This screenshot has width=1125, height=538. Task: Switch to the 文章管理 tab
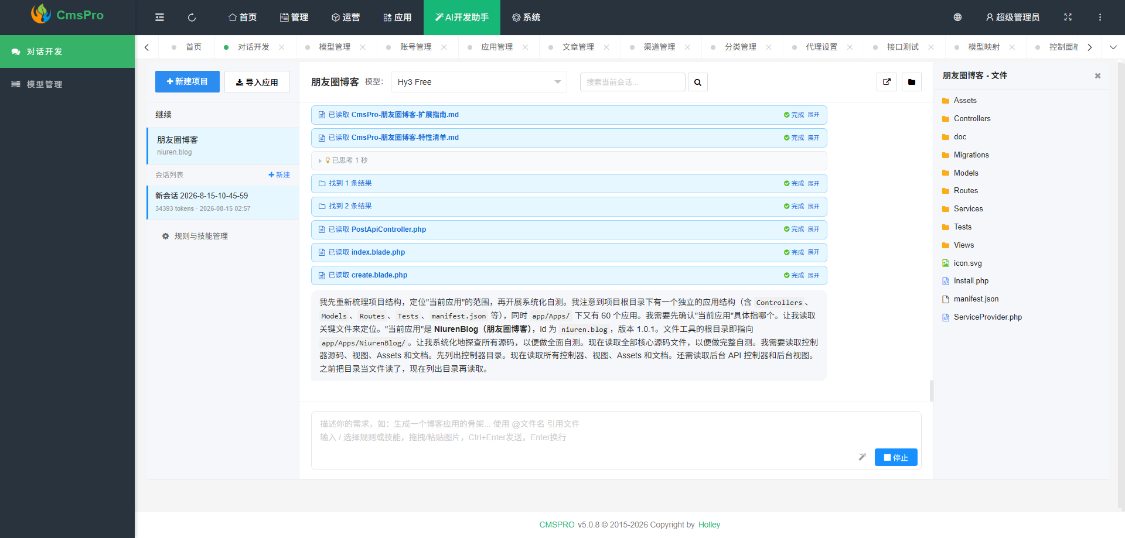pyautogui.click(x=578, y=47)
